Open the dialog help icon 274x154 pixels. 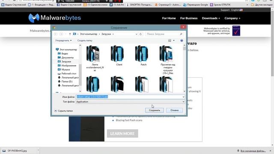pyautogui.click(x=182, y=41)
